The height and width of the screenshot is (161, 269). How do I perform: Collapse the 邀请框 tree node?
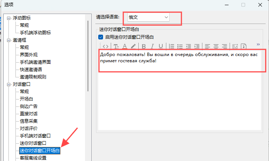(x=9, y=40)
